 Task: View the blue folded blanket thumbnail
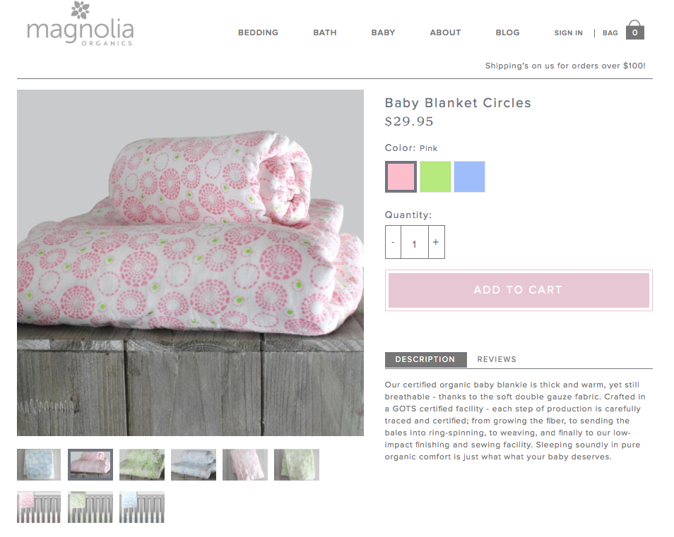click(39, 464)
